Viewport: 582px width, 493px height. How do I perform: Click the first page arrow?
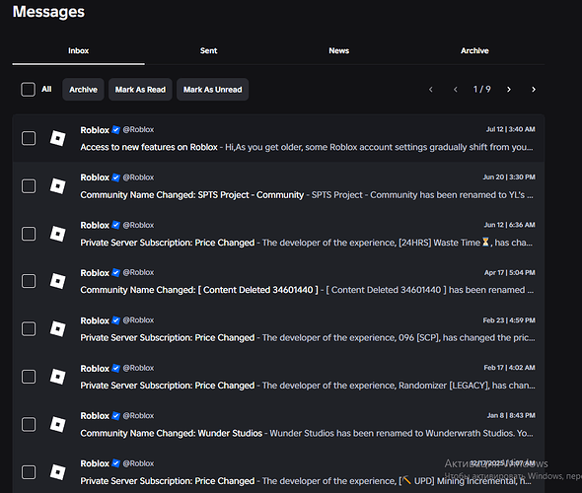431,90
